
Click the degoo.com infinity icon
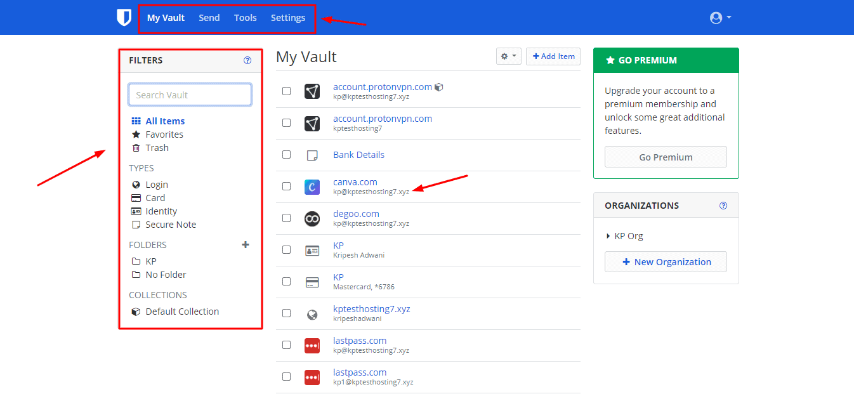tap(312, 218)
